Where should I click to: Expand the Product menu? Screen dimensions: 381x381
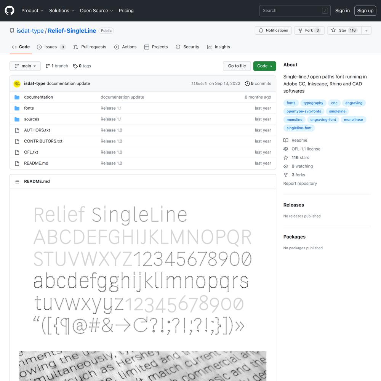32,10
